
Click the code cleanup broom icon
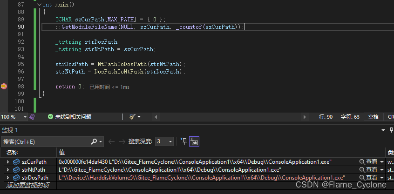(132, 117)
